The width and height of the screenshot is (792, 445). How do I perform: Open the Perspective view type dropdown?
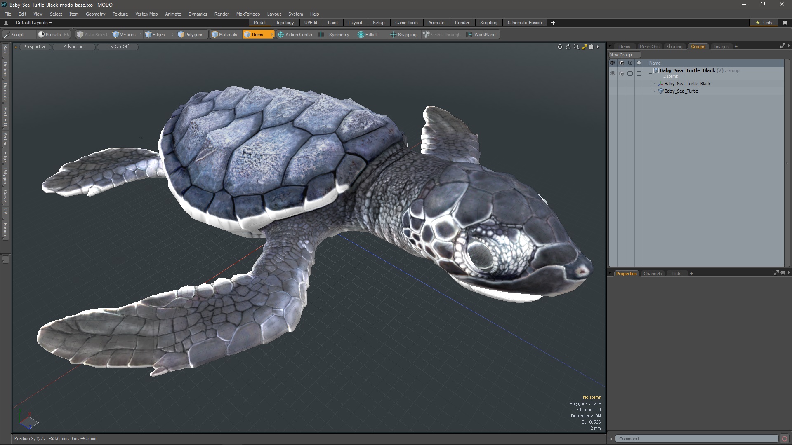point(35,47)
